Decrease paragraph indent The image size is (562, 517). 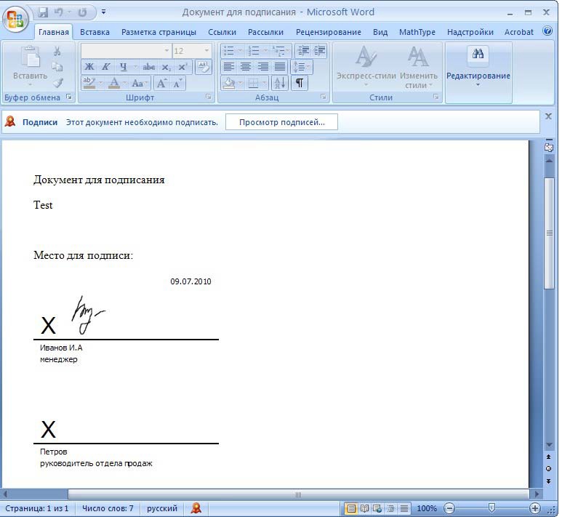tap(303, 51)
